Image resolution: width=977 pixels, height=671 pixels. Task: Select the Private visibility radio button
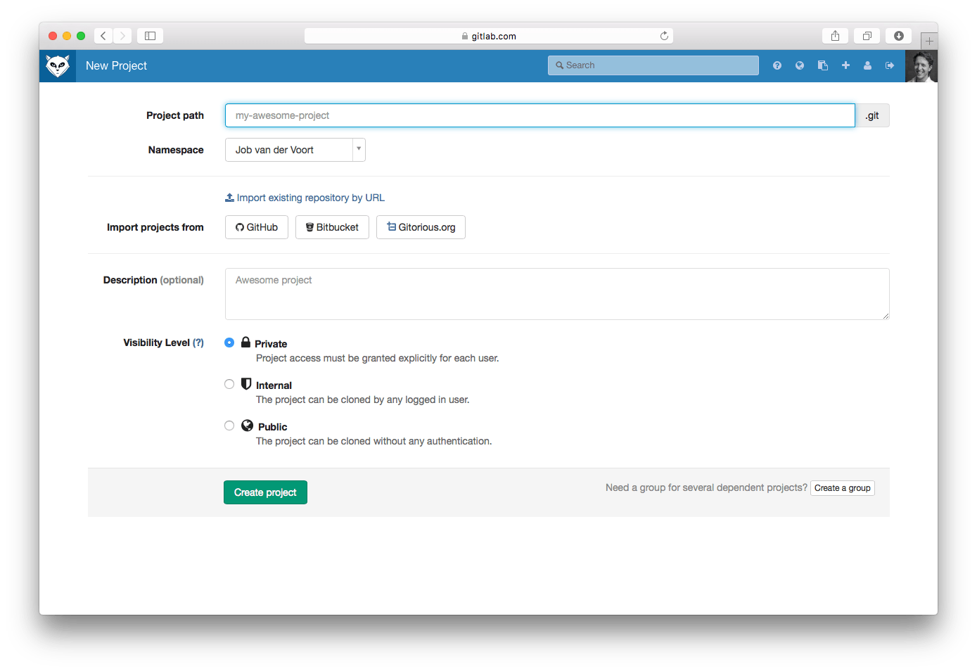[229, 343]
